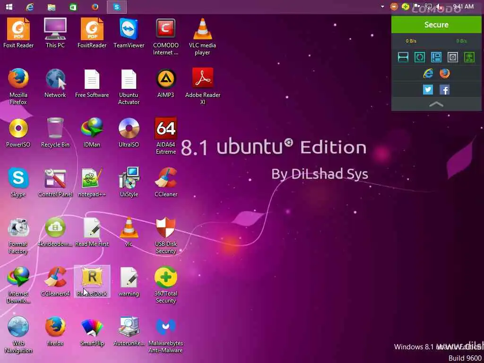Launch UltraISO from the desktop

pyautogui.click(x=129, y=133)
